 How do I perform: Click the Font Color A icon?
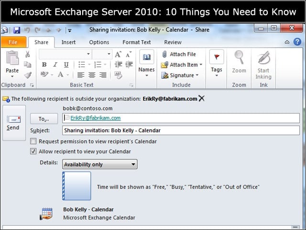point(61,75)
